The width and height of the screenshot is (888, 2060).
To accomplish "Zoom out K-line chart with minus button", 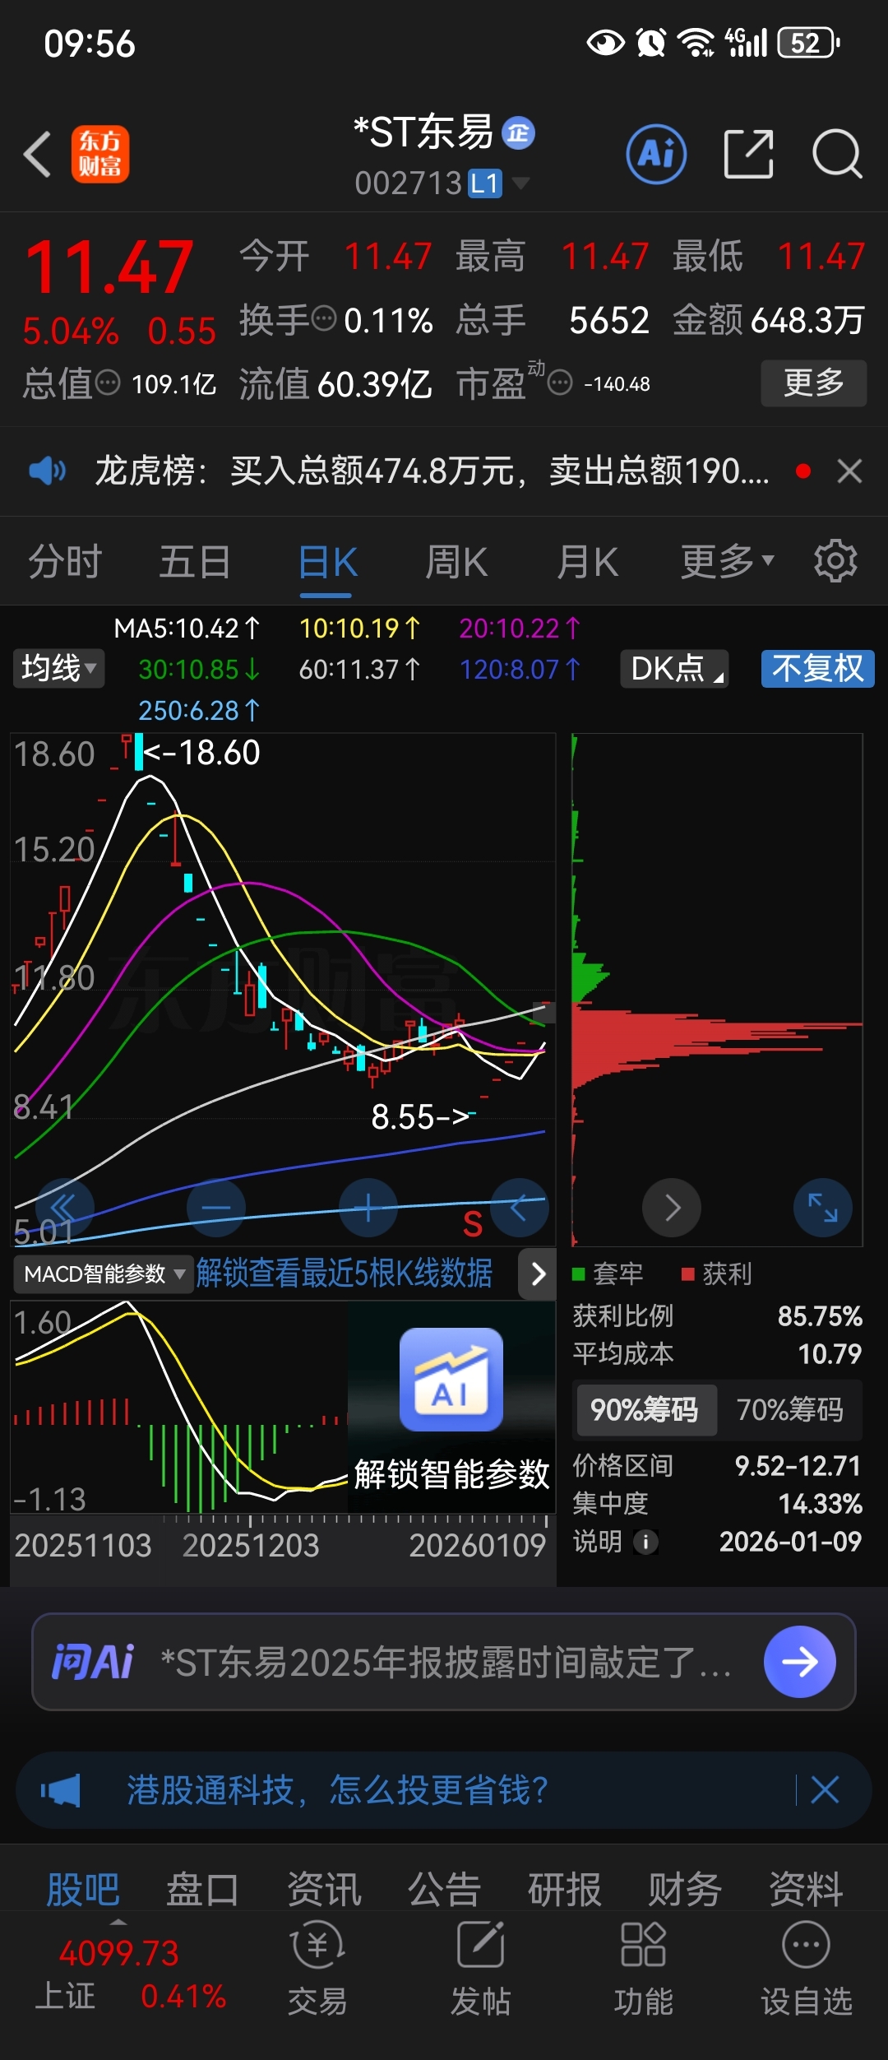I will (x=216, y=1208).
